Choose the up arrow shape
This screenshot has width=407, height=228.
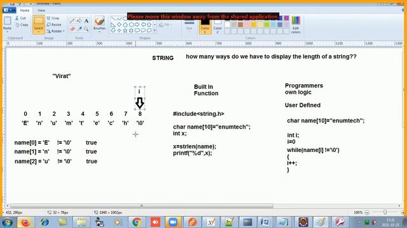click(149, 25)
